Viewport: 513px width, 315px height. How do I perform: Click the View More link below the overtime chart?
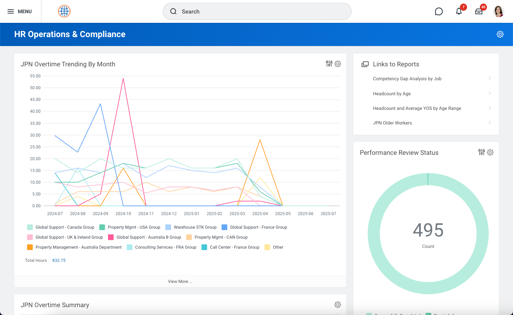point(180,281)
